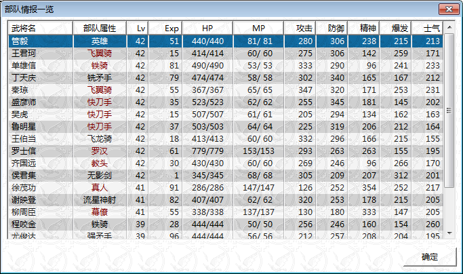Click MP value 137/137
Viewport: 463px width, 274px height.
[259, 212]
